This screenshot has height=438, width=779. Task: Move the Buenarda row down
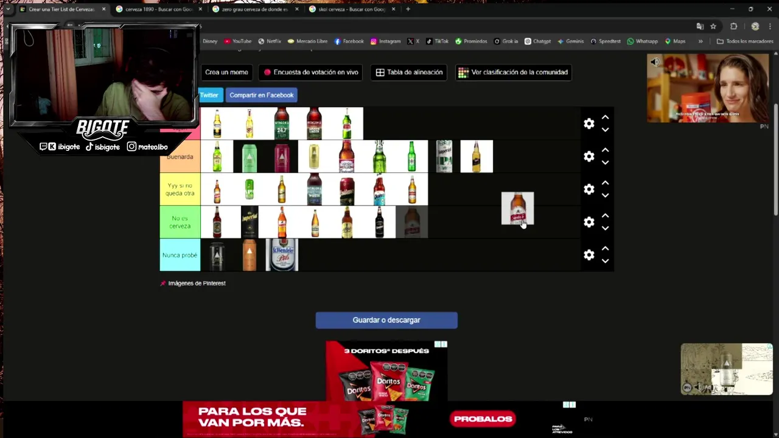pyautogui.click(x=605, y=162)
